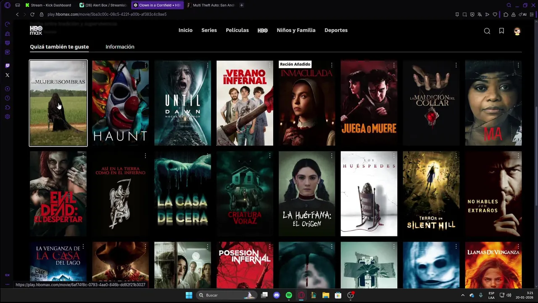Open a new browser tab

(242, 5)
